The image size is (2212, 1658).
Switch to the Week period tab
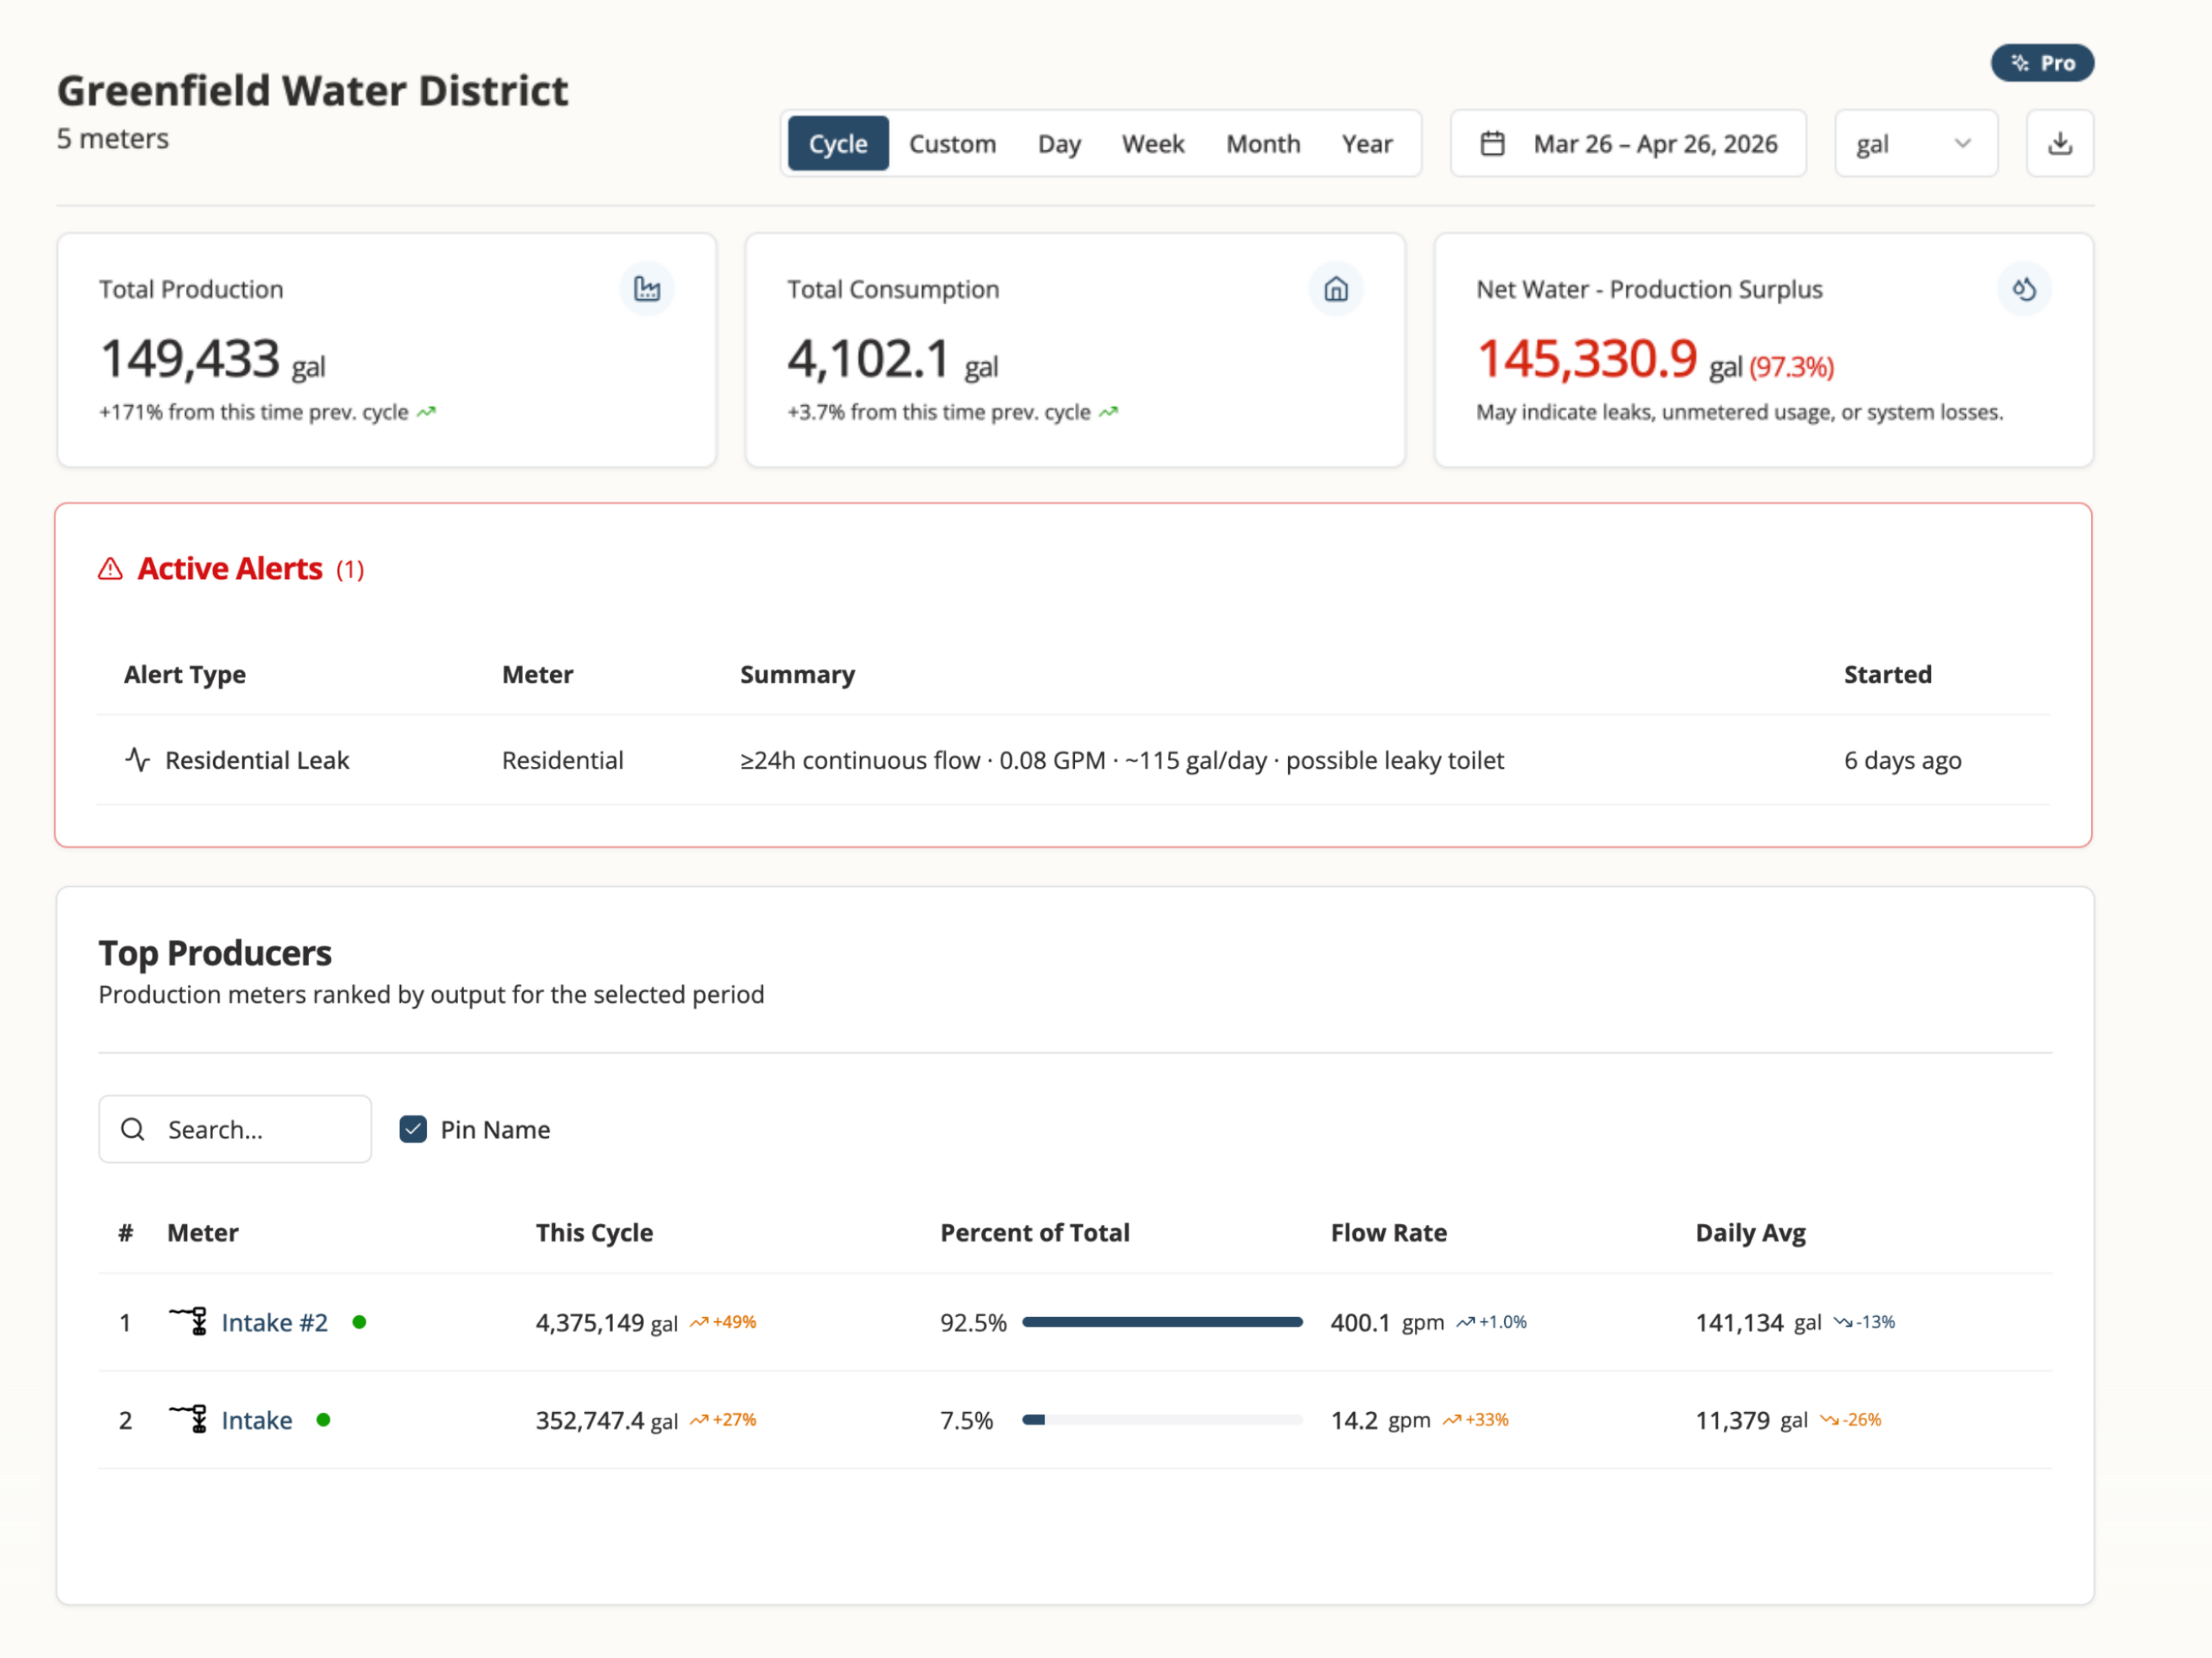point(1152,144)
